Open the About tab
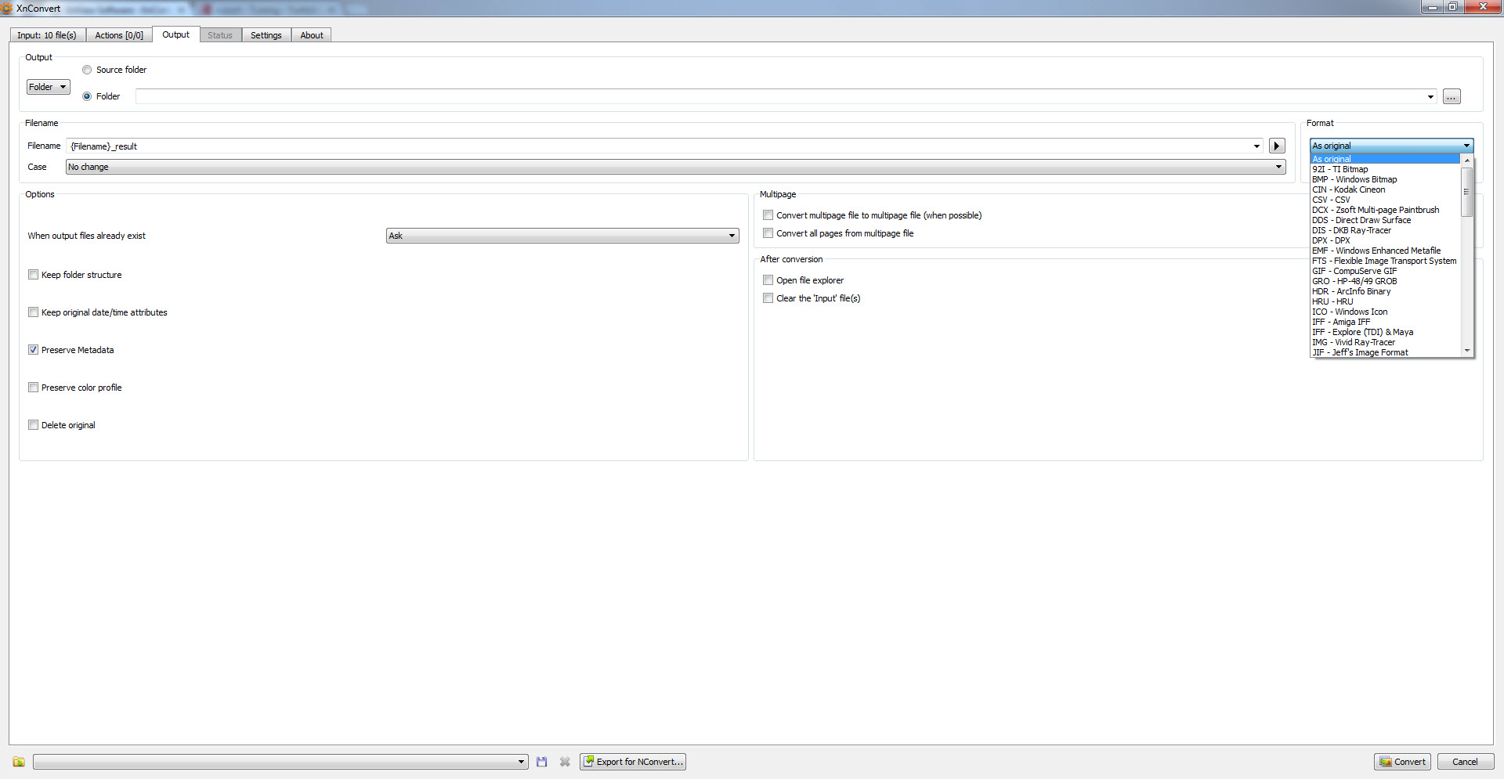This screenshot has height=779, width=1504. click(311, 34)
